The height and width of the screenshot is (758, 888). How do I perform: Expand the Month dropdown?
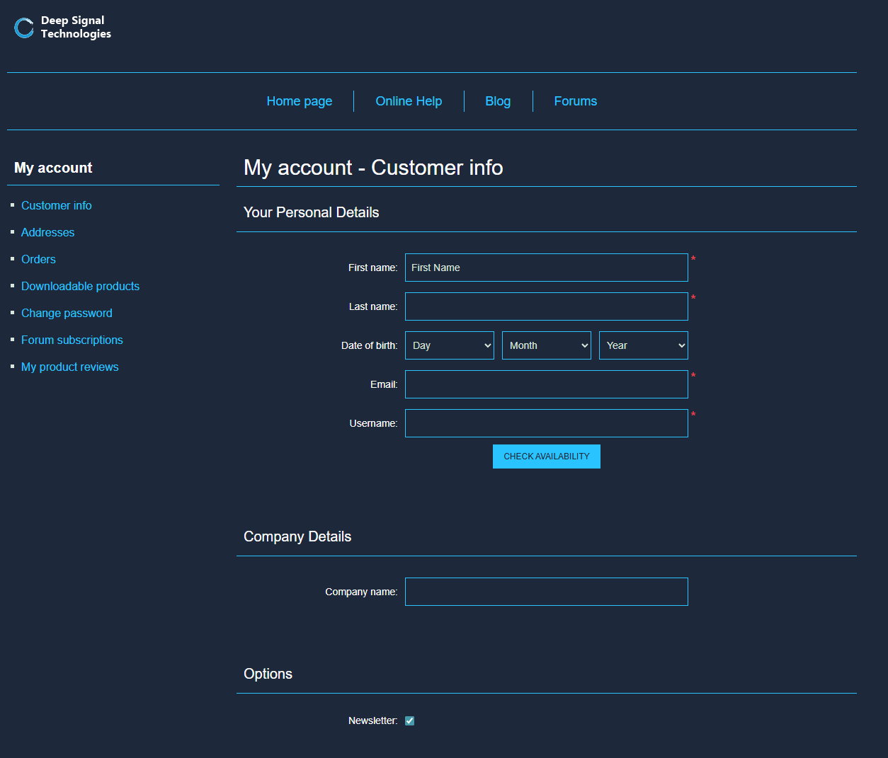pos(546,345)
